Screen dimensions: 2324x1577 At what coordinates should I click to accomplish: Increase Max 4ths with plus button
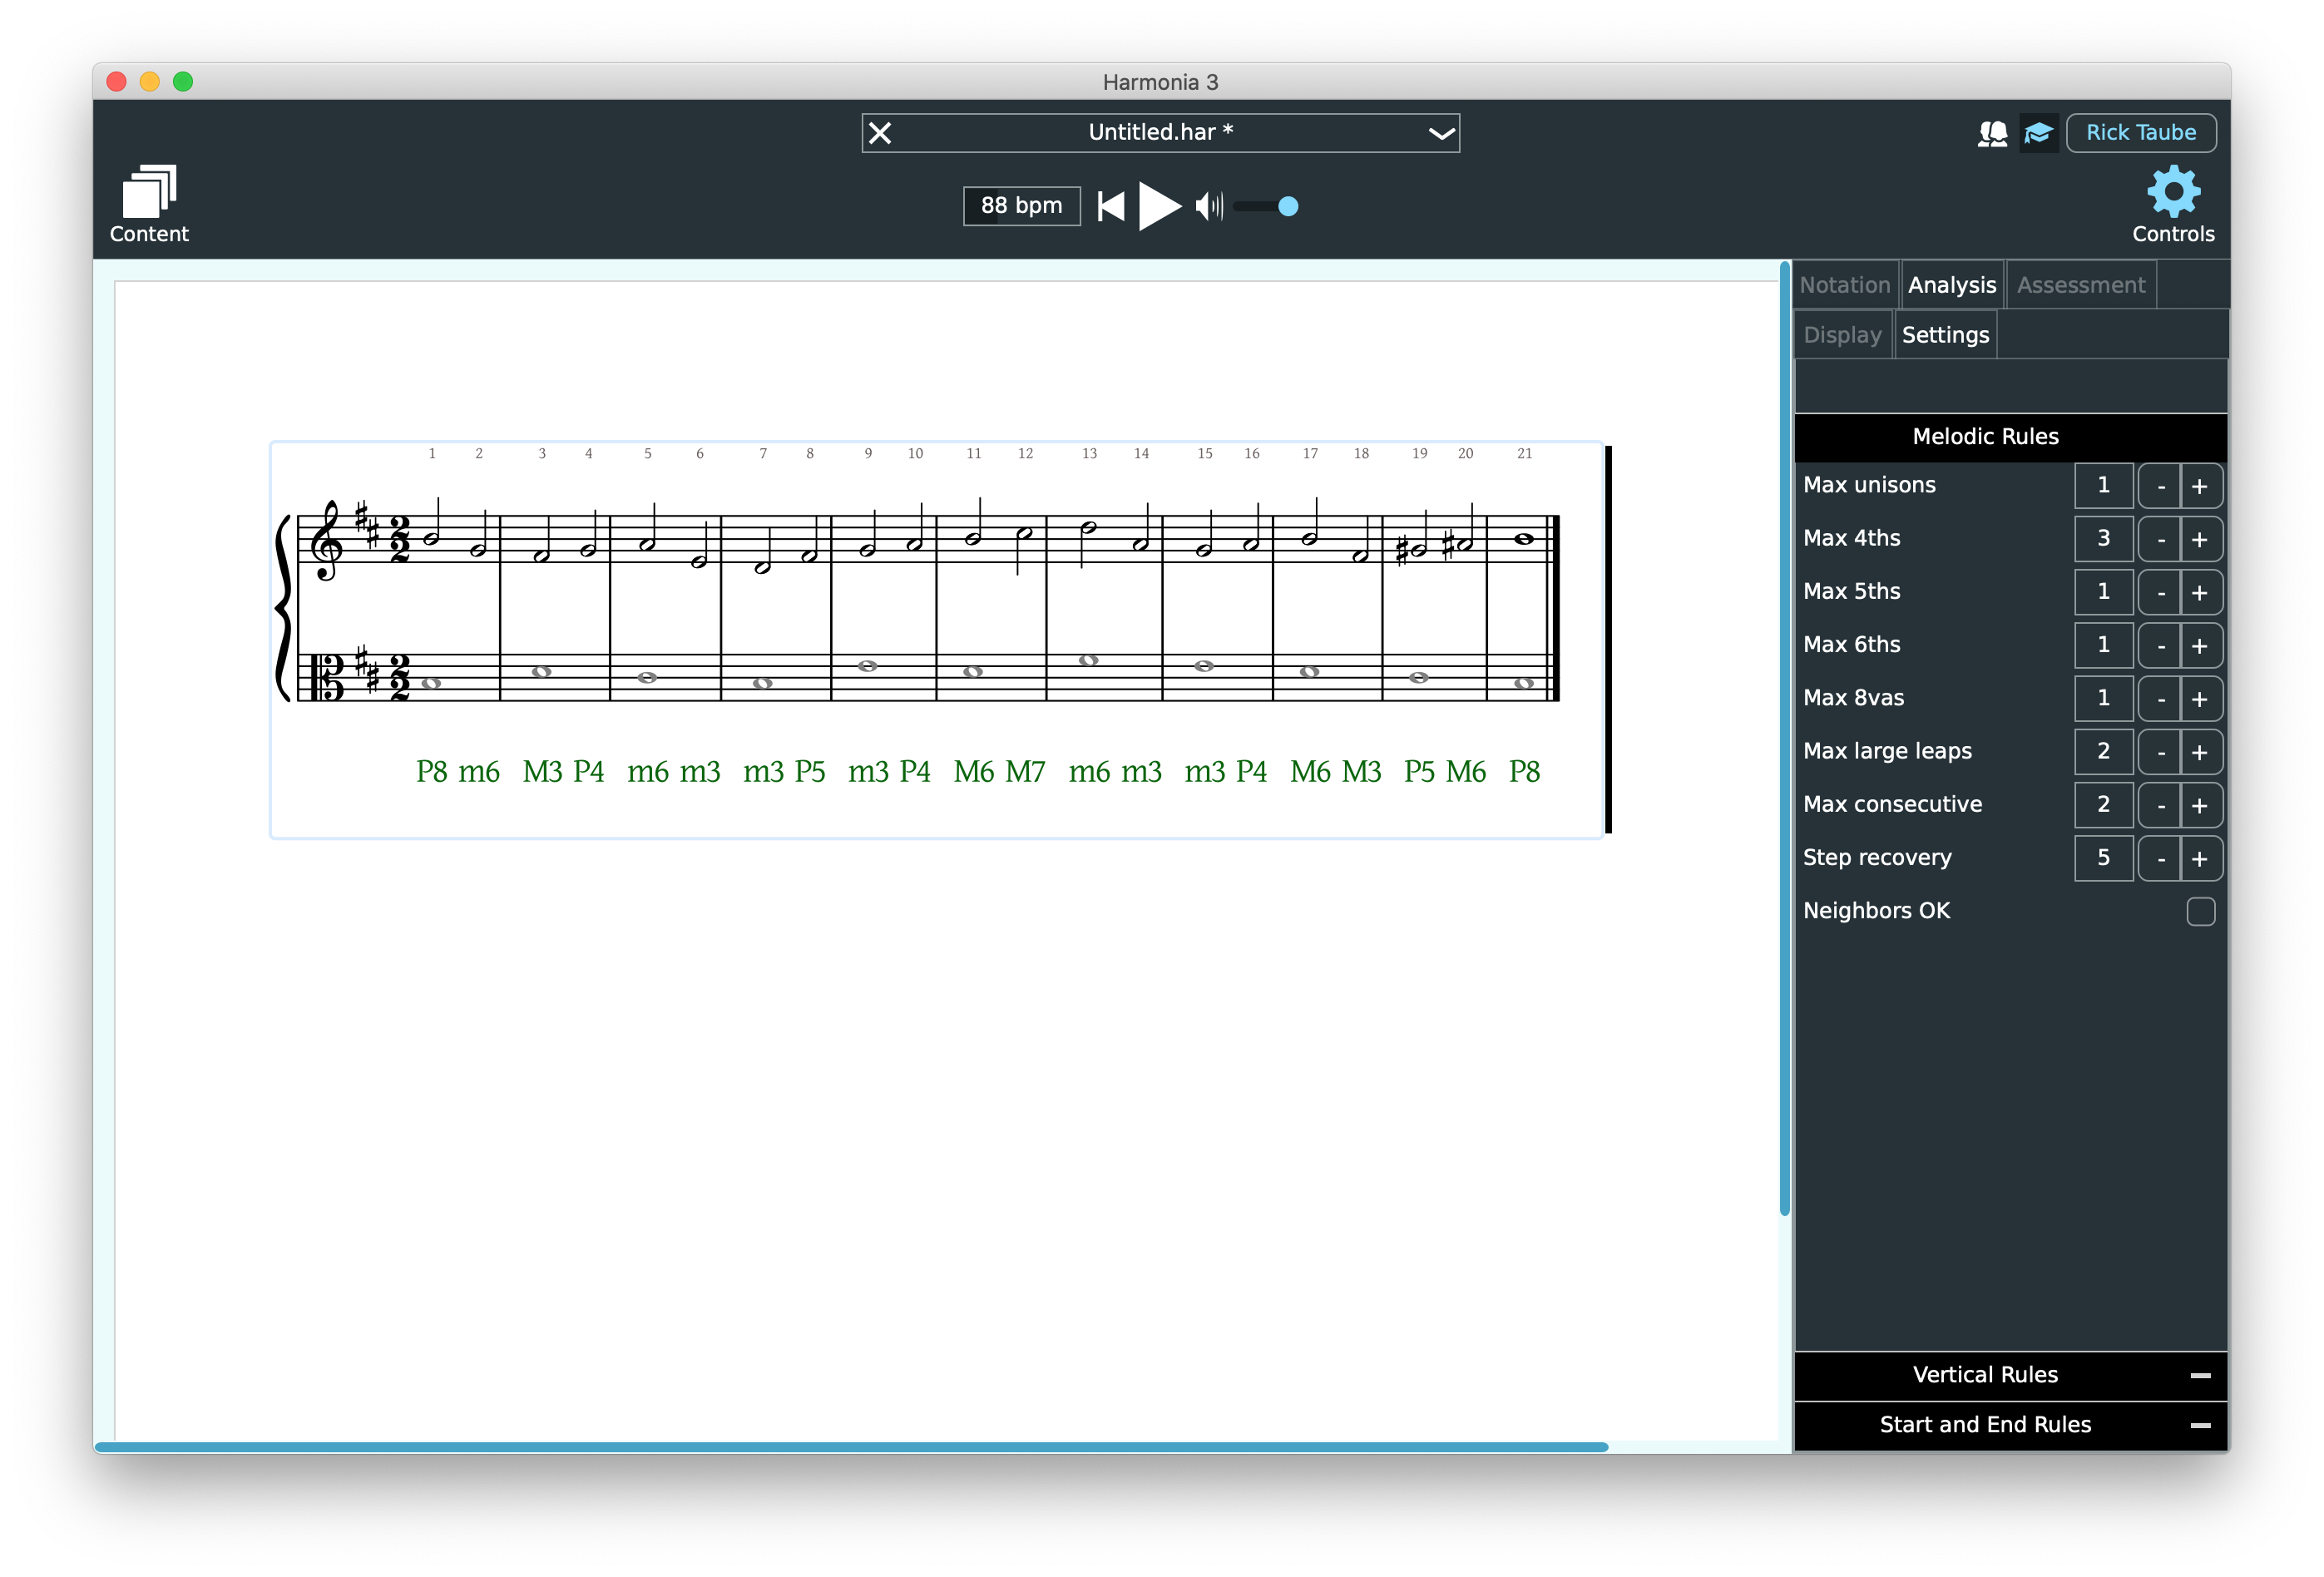(x=2200, y=540)
